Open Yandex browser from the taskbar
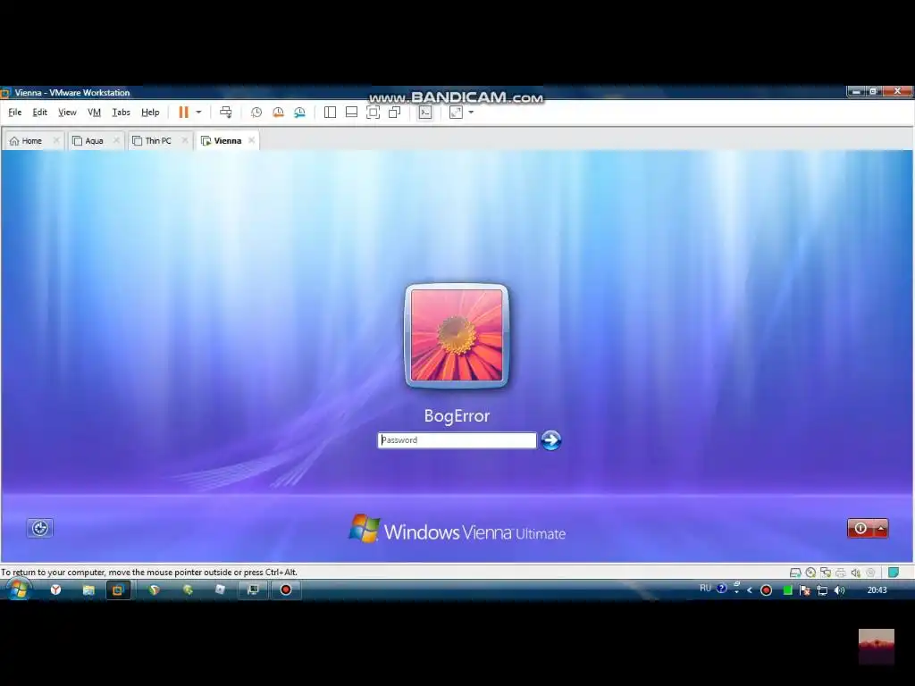 55,590
